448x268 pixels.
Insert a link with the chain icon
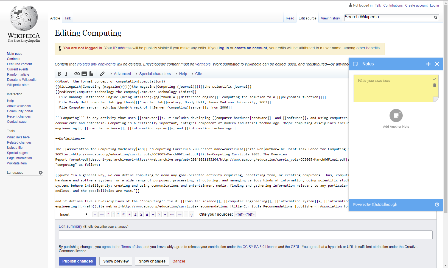pyautogui.click(x=77, y=74)
